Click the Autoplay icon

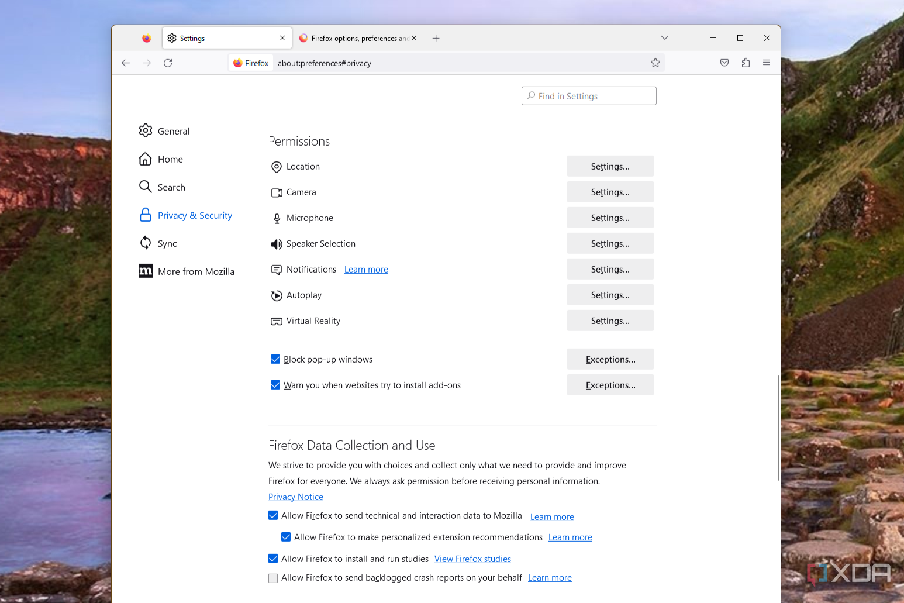coord(277,295)
